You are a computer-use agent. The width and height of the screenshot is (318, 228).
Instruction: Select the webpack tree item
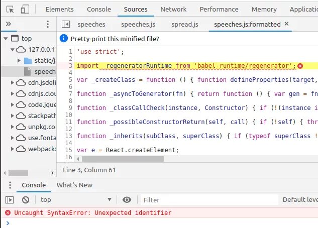point(41,149)
